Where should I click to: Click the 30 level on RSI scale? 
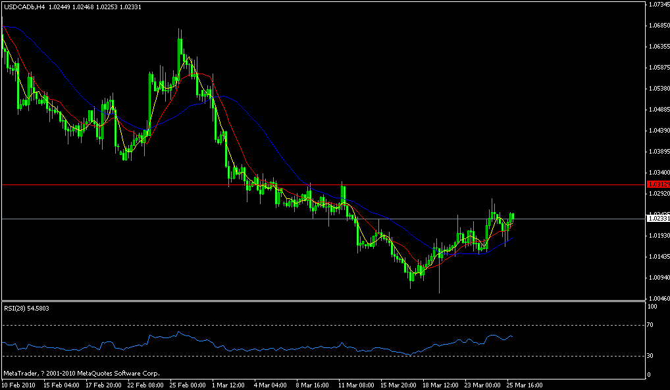pyautogui.click(x=650, y=355)
